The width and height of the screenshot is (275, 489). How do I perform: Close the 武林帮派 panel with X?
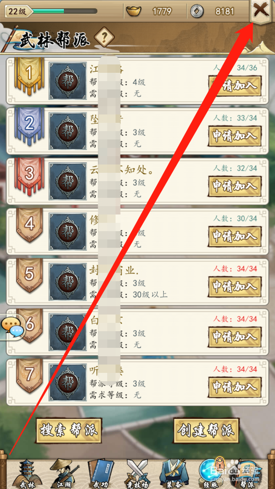point(261,12)
